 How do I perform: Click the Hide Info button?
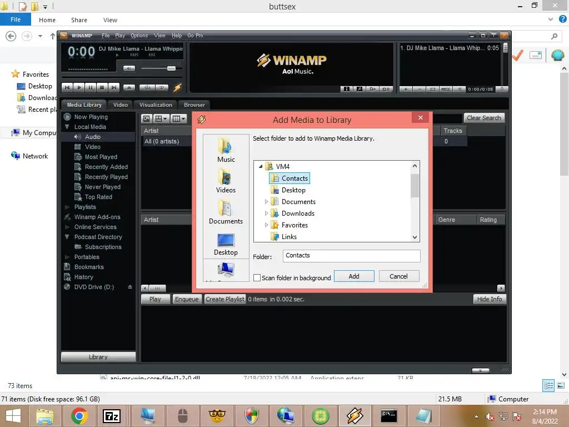(x=490, y=299)
